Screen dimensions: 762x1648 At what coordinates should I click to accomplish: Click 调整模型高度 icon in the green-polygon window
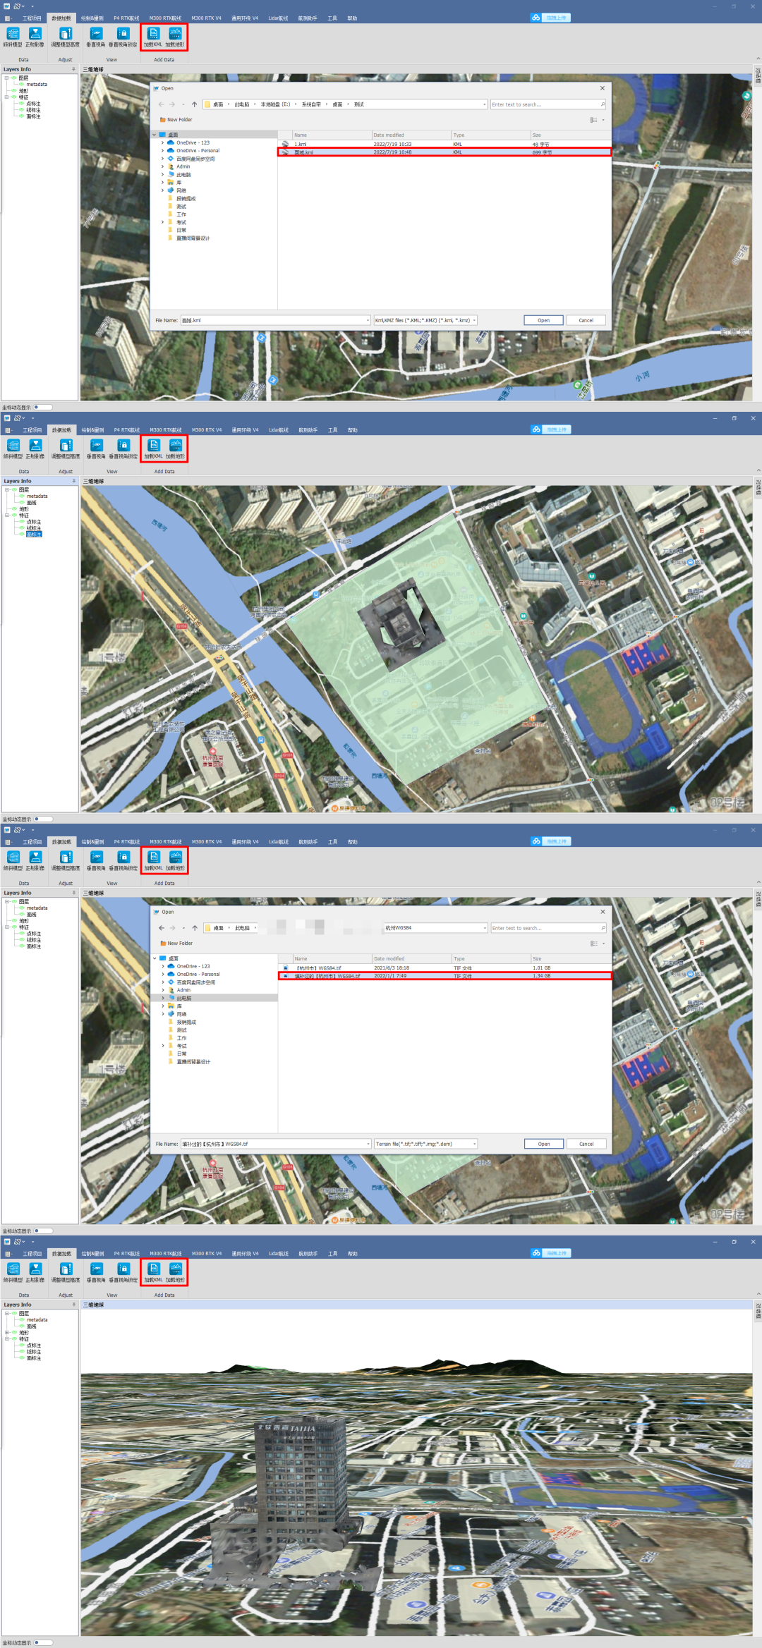66,446
